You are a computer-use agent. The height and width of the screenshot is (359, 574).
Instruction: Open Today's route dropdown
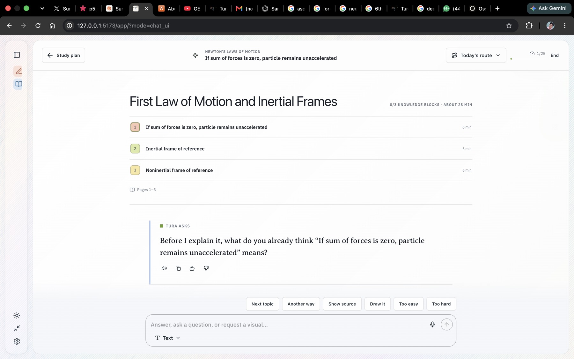click(476, 56)
